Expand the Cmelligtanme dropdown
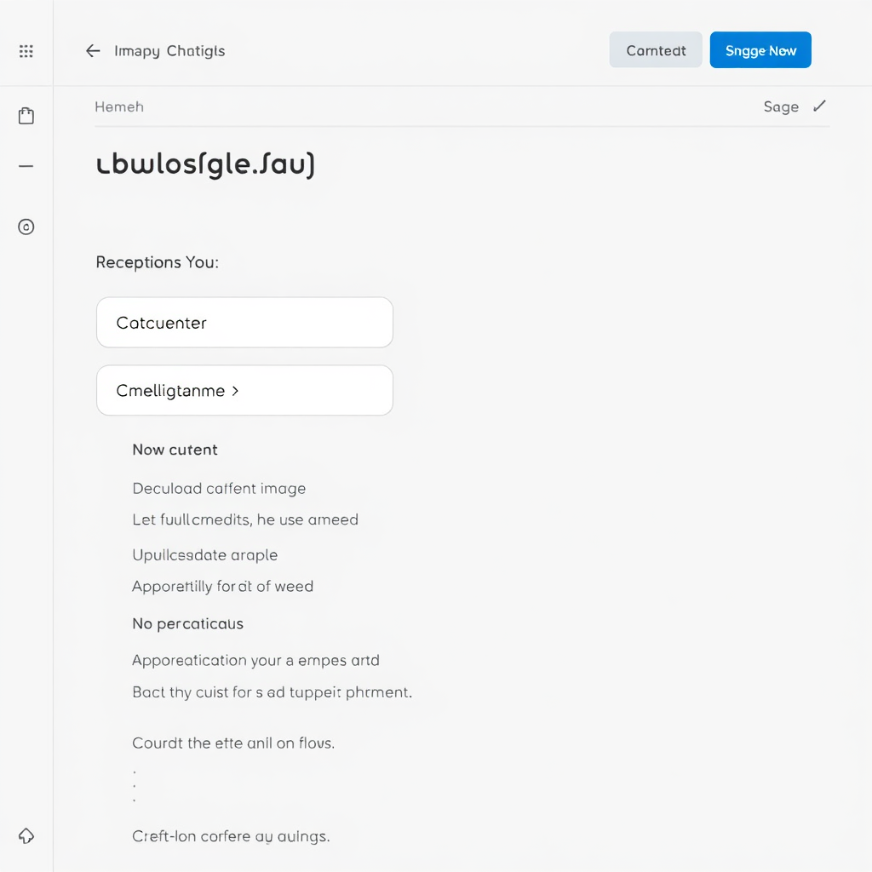The width and height of the screenshot is (872, 872). 244,391
